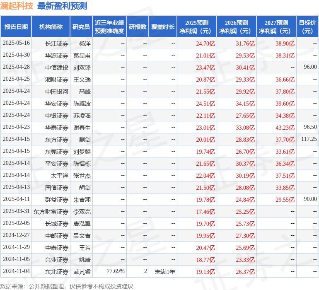Select researcher 高峰
Screen dimensions: 319x290
coord(85,92)
